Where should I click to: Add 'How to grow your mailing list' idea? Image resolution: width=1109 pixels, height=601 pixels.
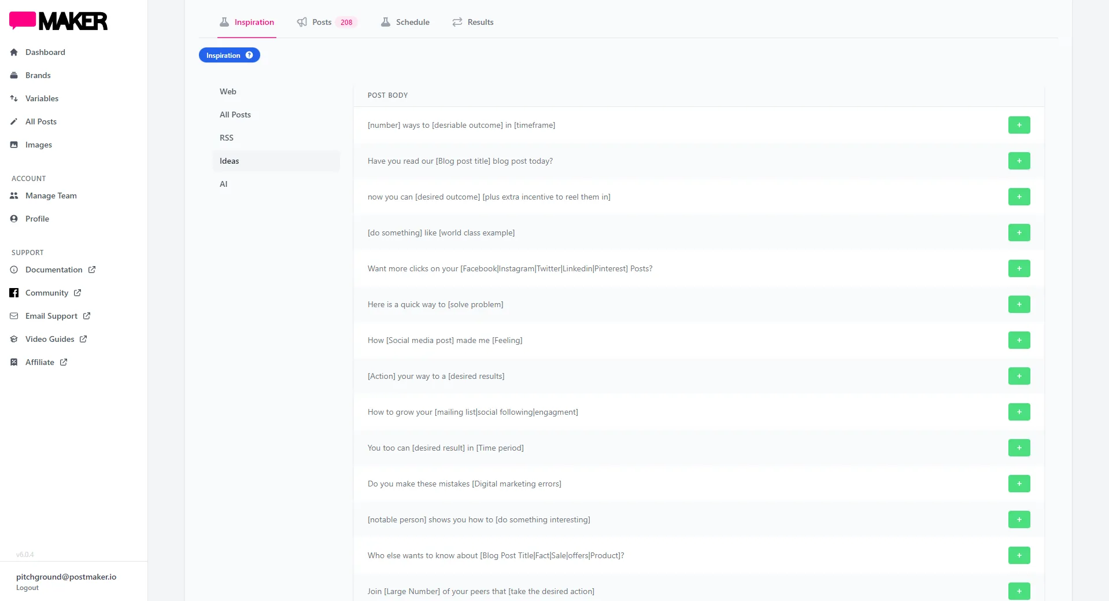coord(1019,412)
